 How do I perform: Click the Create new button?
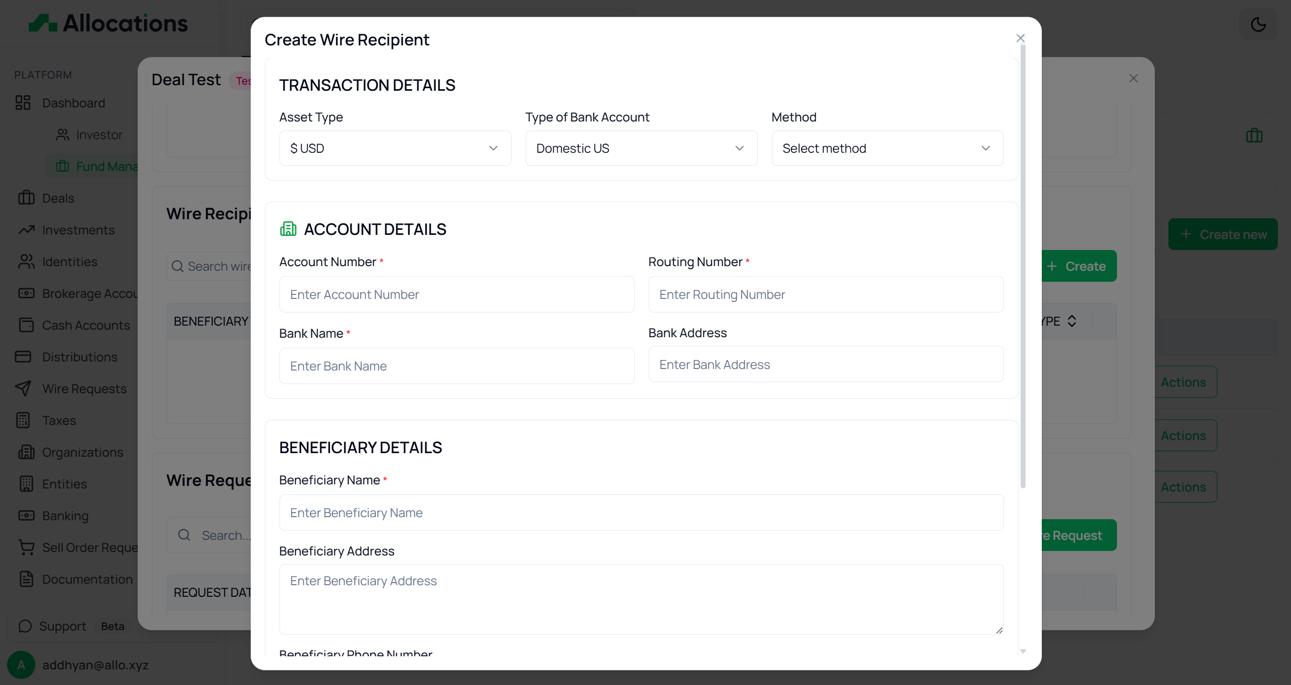1223,234
